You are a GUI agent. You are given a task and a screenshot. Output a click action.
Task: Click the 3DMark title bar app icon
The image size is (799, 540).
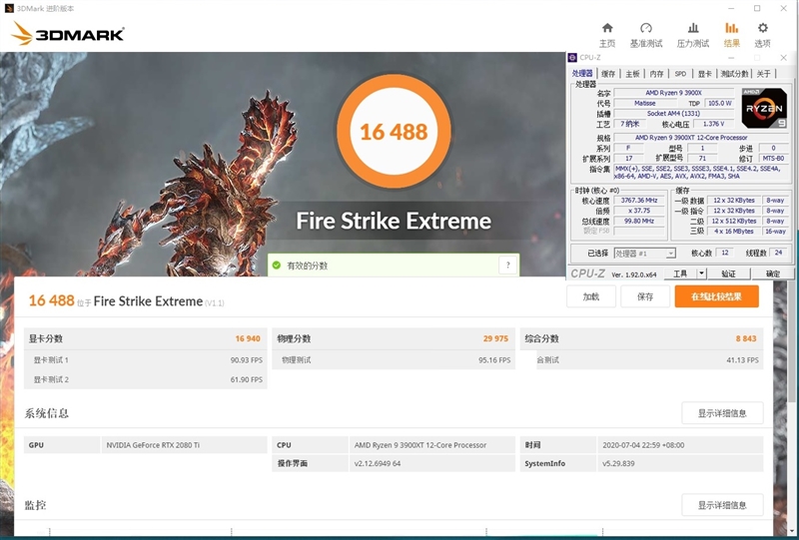pyautogui.click(x=9, y=8)
